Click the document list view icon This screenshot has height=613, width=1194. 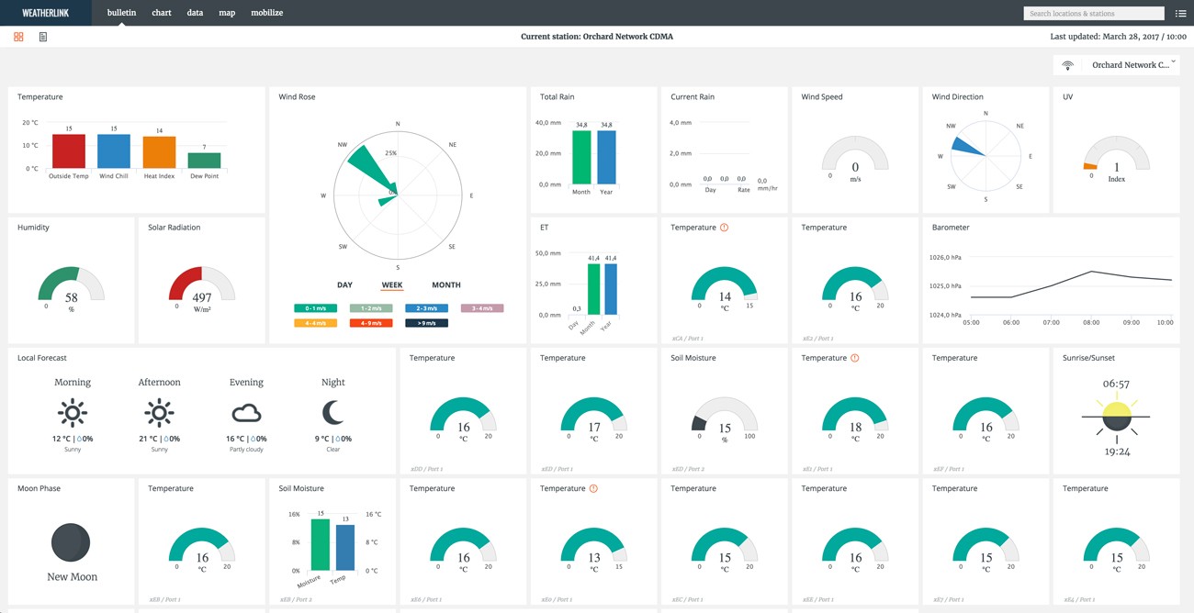43,37
